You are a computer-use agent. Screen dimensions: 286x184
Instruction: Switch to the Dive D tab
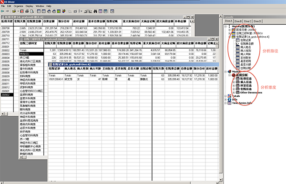point(257,21)
